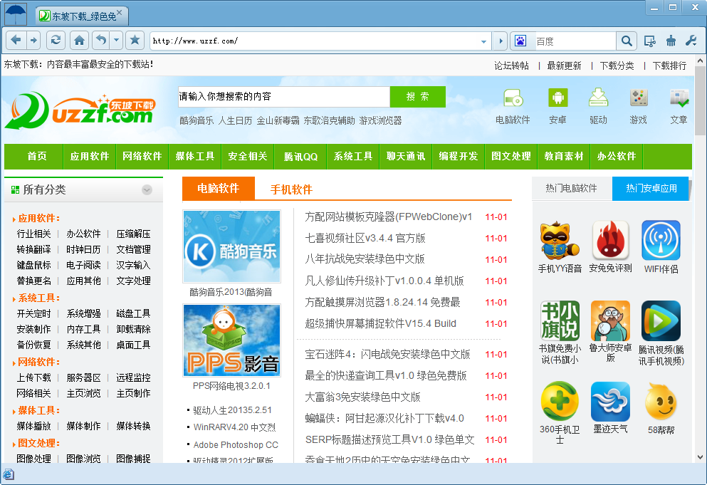Screen dimensions: 707x485
Task: Open Adobe Photoshop CC link
Action: click(236, 445)
